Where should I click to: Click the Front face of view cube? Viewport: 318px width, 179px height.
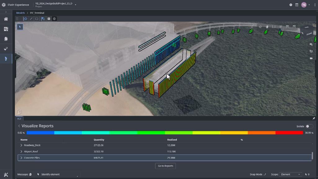pos(309,34)
